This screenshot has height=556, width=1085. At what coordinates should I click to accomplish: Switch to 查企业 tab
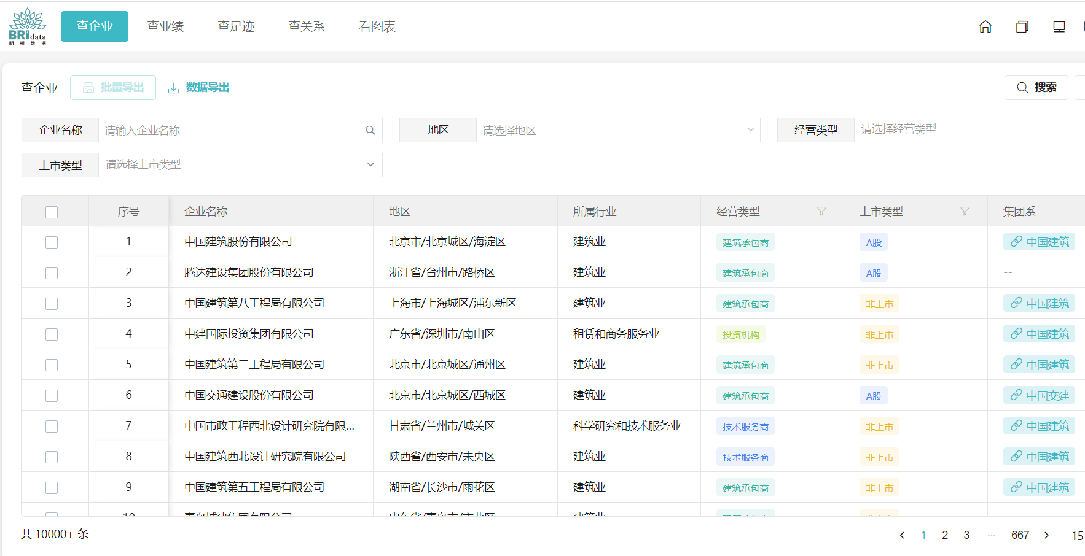[x=95, y=26]
